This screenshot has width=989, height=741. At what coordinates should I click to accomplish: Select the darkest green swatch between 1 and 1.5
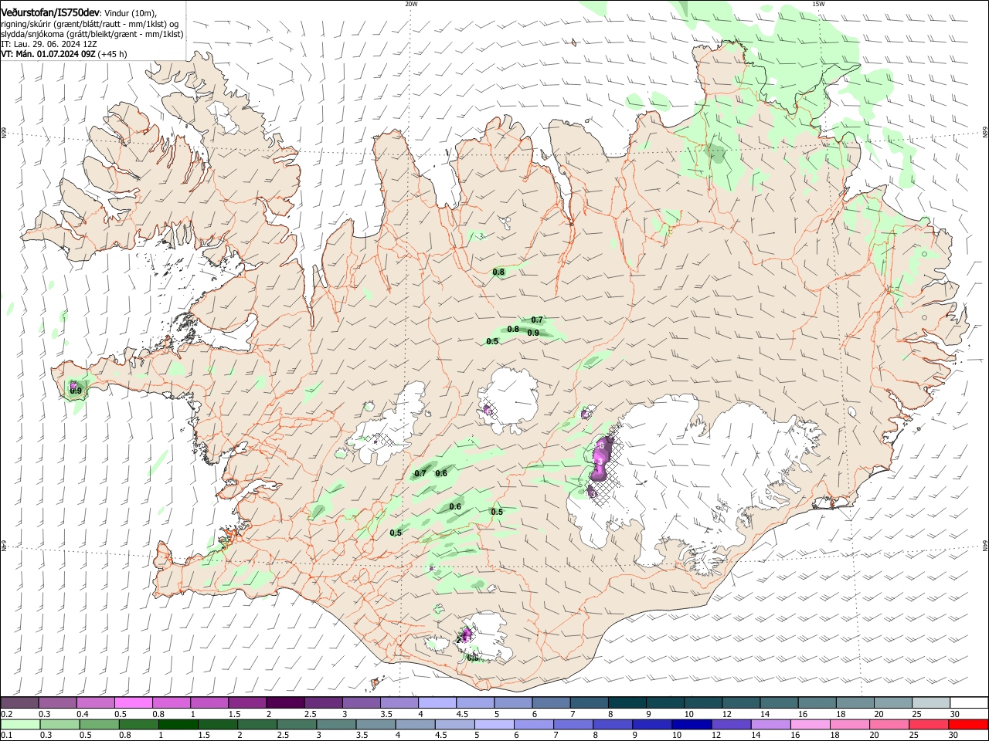click(x=178, y=725)
